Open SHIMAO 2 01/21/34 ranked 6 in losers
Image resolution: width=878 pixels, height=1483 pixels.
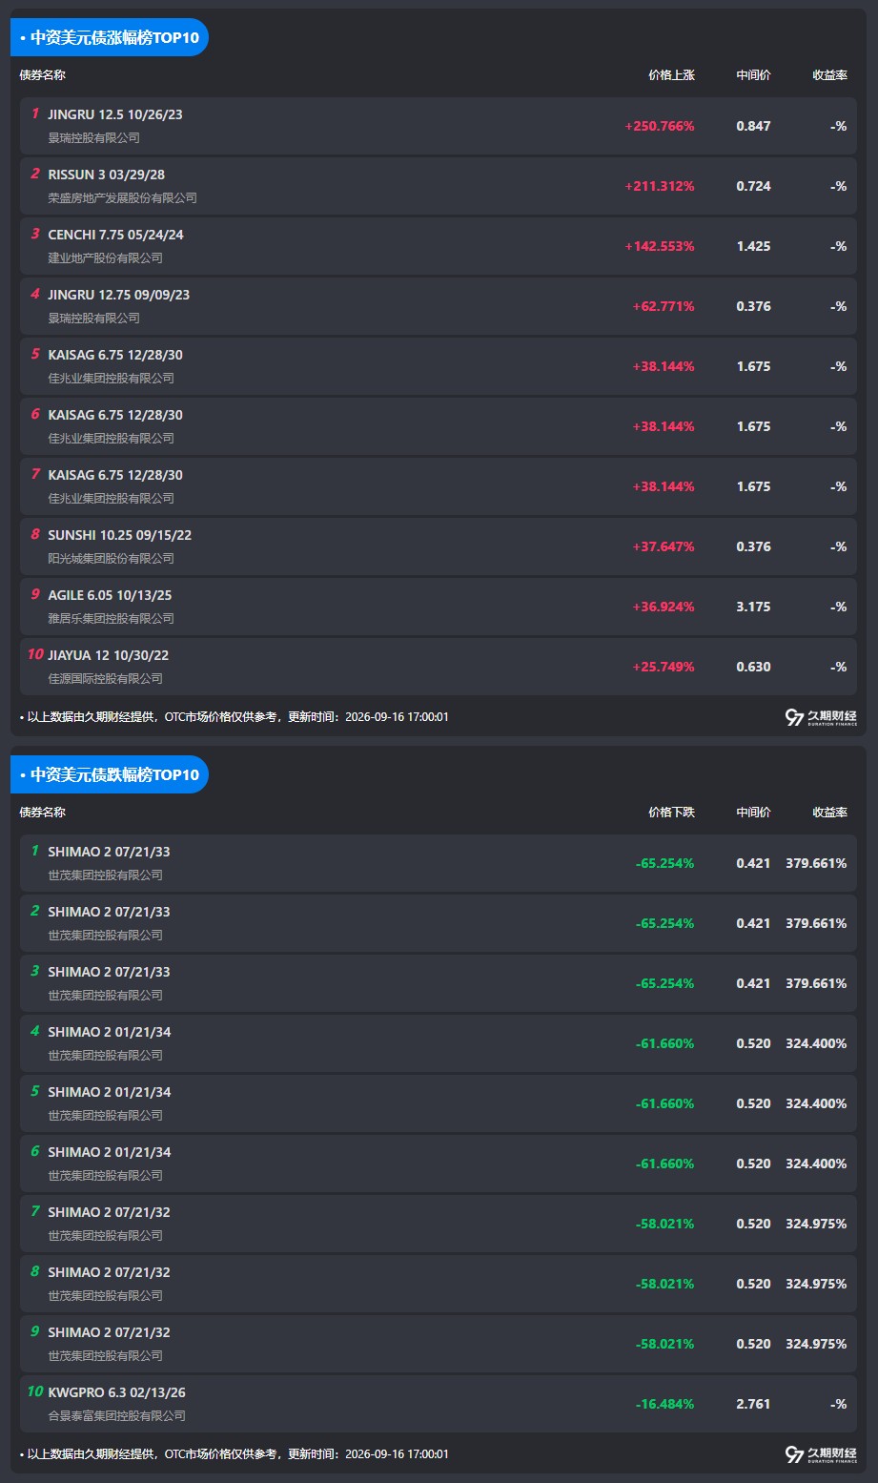[110, 1152]
